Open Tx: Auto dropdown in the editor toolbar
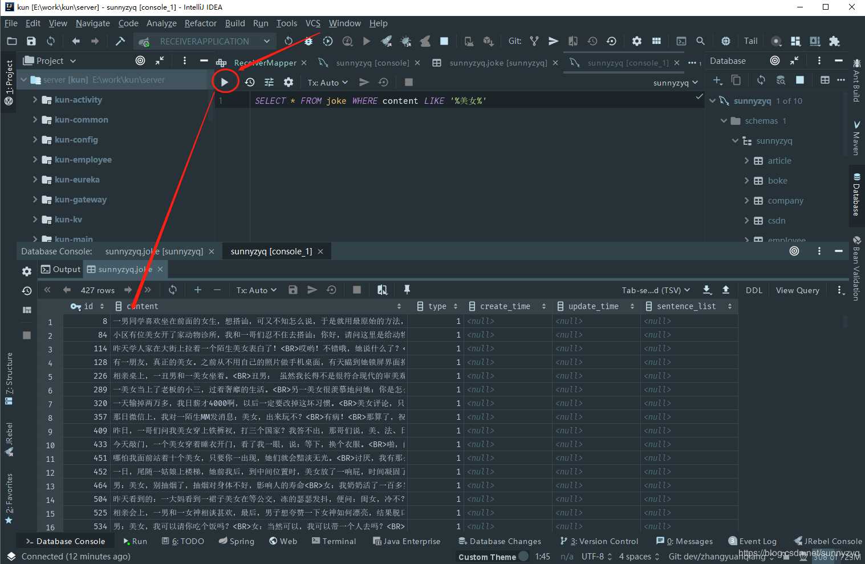The height and width of the screenshot is (564, 865). coord(327,82)
